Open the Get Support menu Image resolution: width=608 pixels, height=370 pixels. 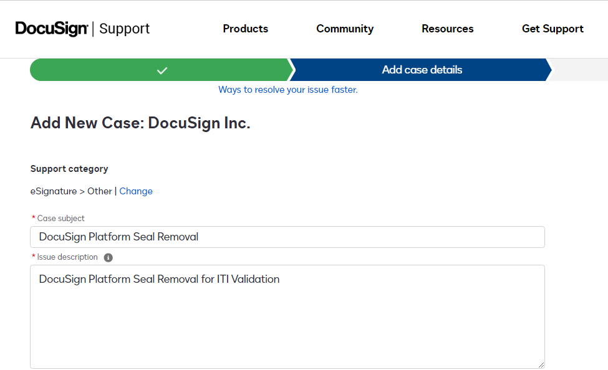click(x=553, y=29)
